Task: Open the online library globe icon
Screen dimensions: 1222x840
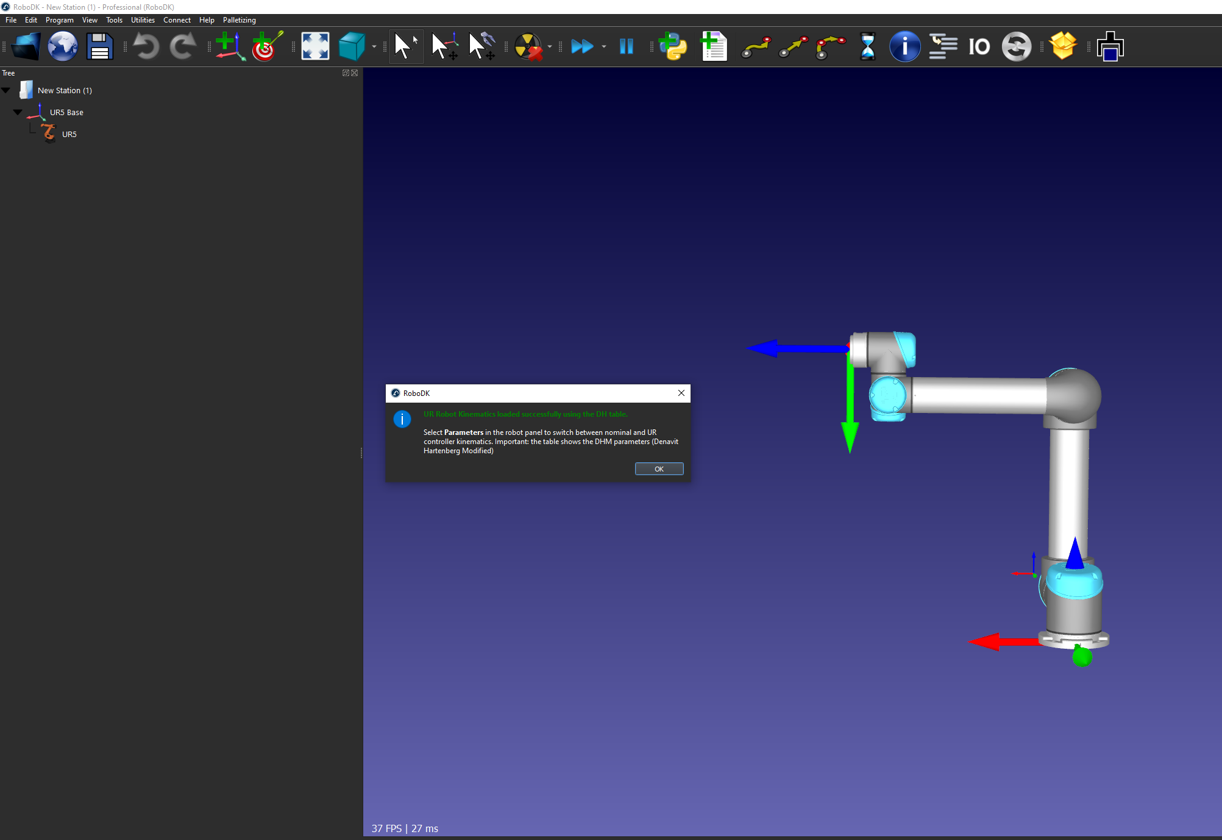Action: (63, 46)
